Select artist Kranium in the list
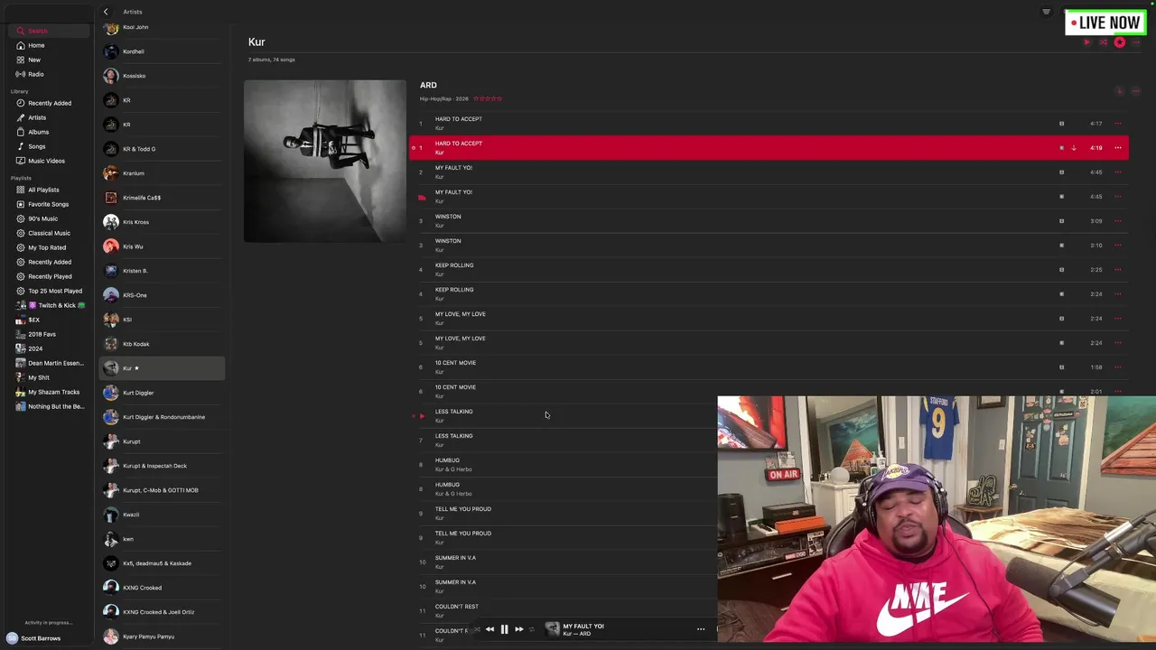Image resolution: width=1156 pixels, height=650 pixels. [x=162, y=173]
